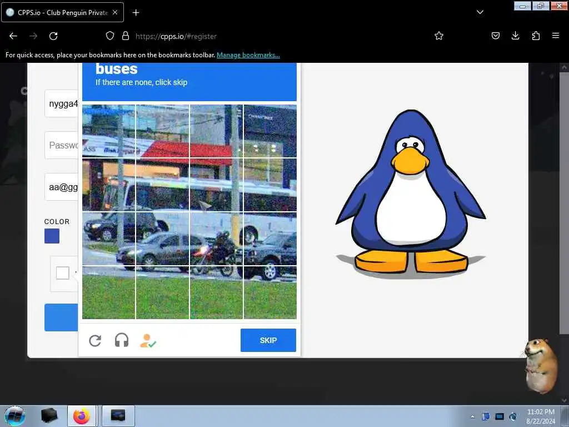Open the extensions puzzle icon
Image resolution: width=569 pixels, height=427 pixels.
pos(536,36)
